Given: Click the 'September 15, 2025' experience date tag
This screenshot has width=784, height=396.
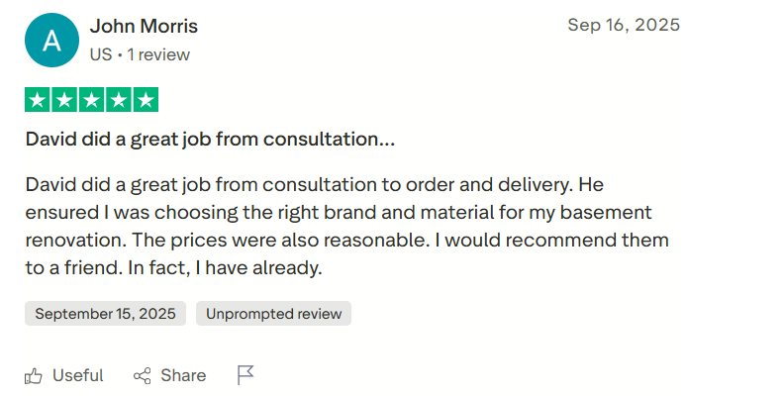Looking at the screenshot, I should pyautogui.click(x=105, y=314).
